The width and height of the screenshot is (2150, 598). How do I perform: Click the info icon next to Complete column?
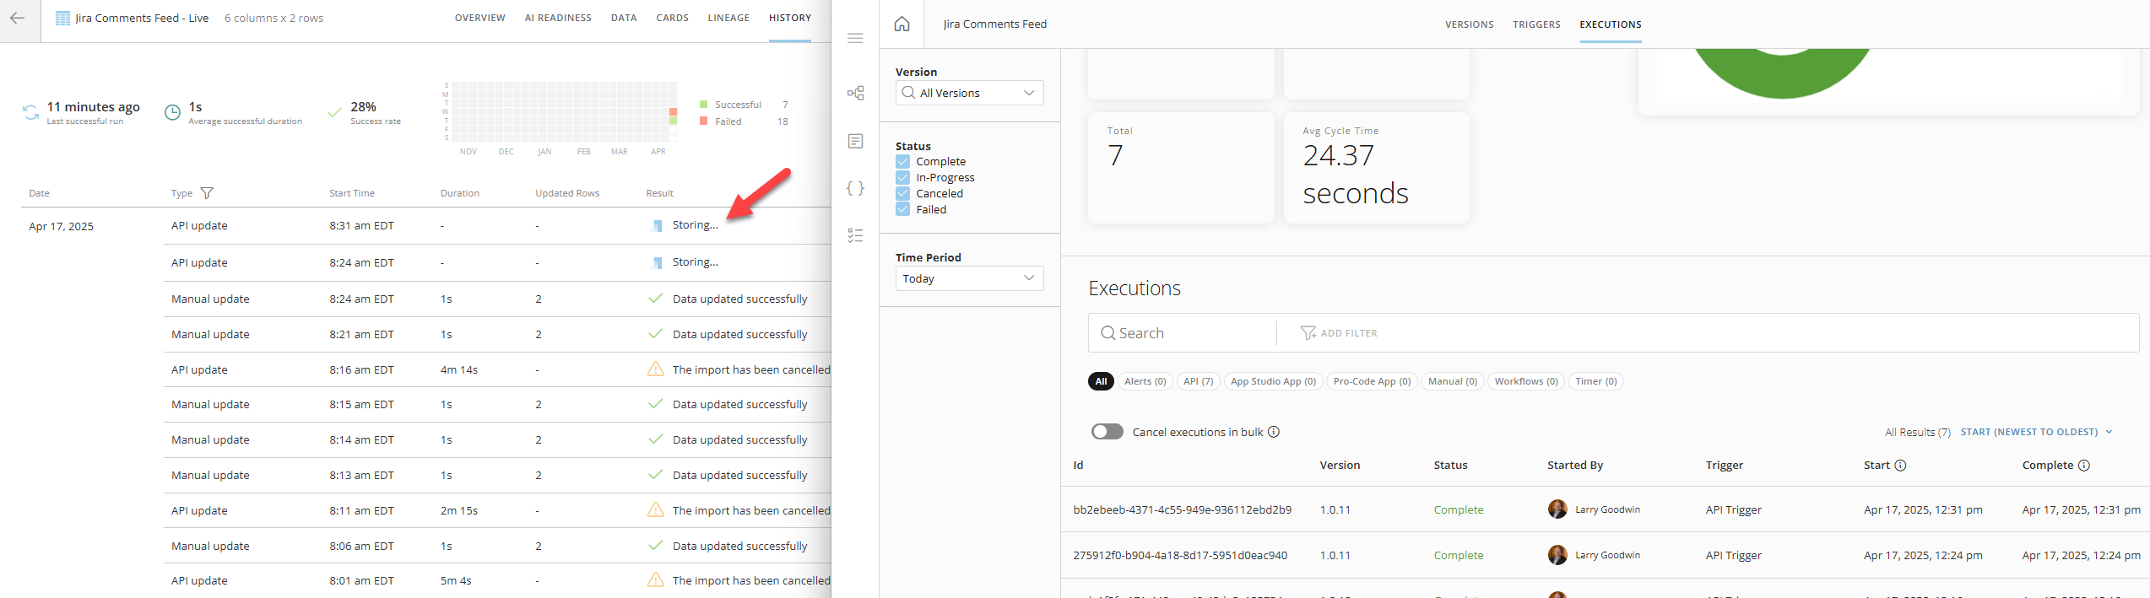2083,466
